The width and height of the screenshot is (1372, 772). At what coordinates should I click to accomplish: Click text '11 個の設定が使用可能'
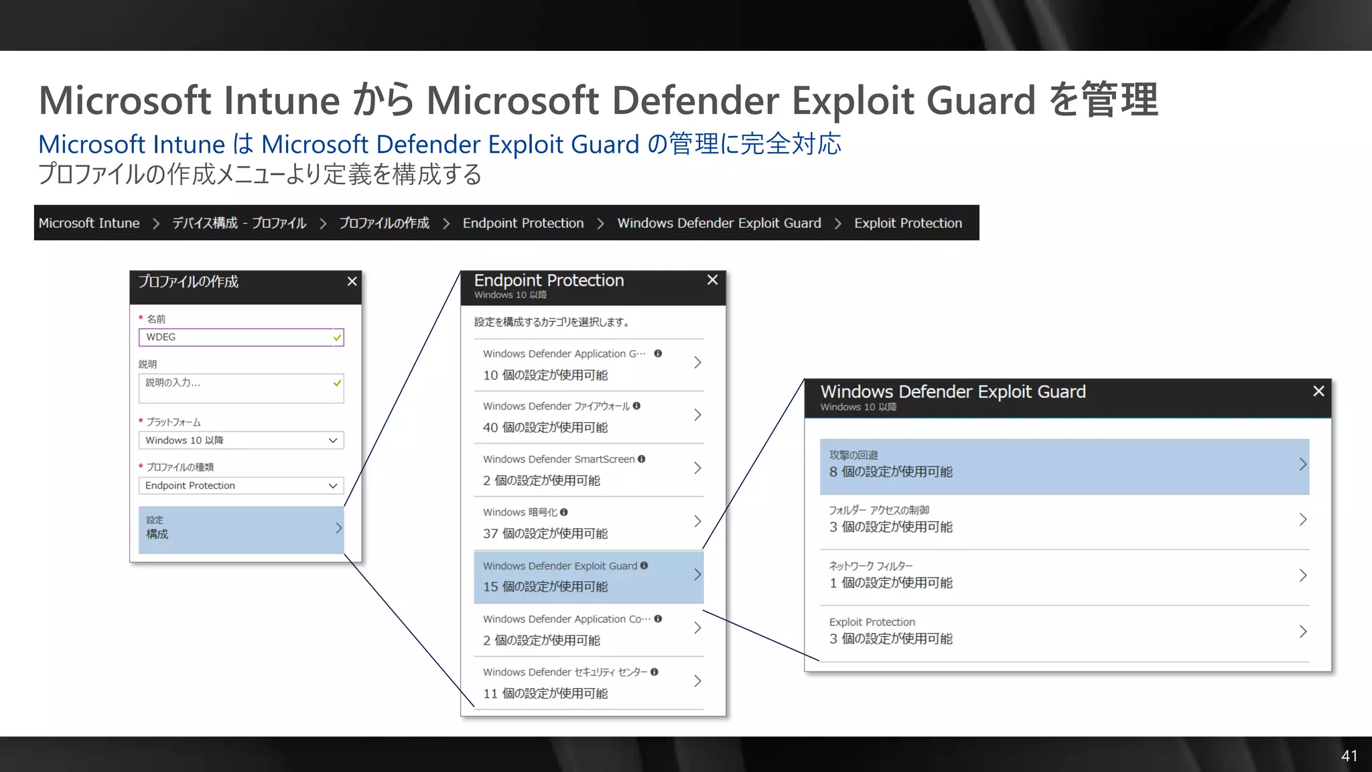[x=545, y=694]
